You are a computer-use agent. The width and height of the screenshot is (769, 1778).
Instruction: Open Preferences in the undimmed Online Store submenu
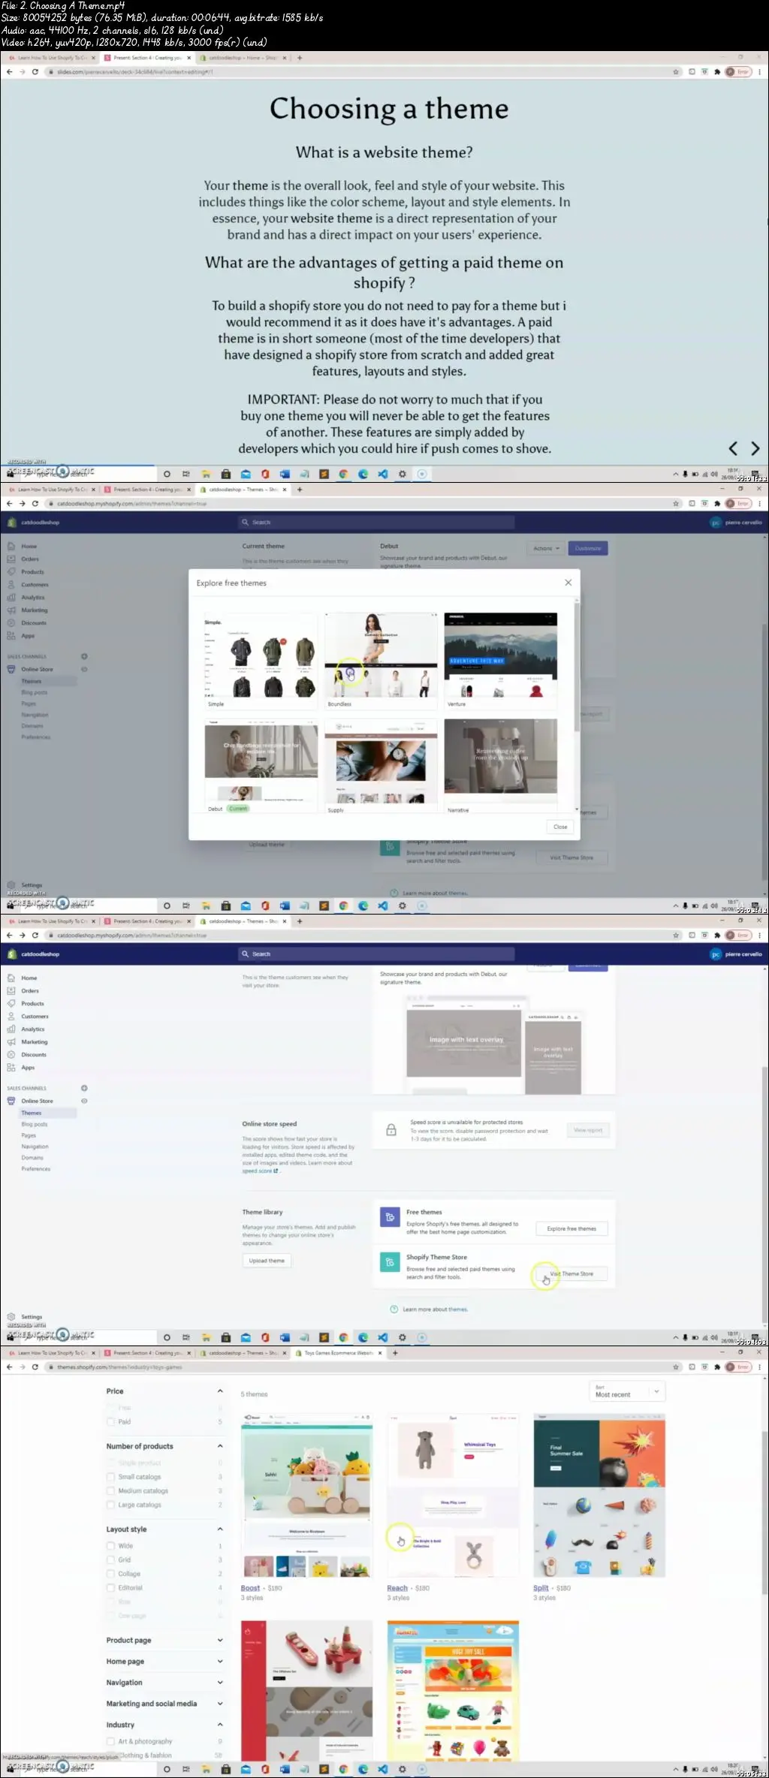point(36,1169)
